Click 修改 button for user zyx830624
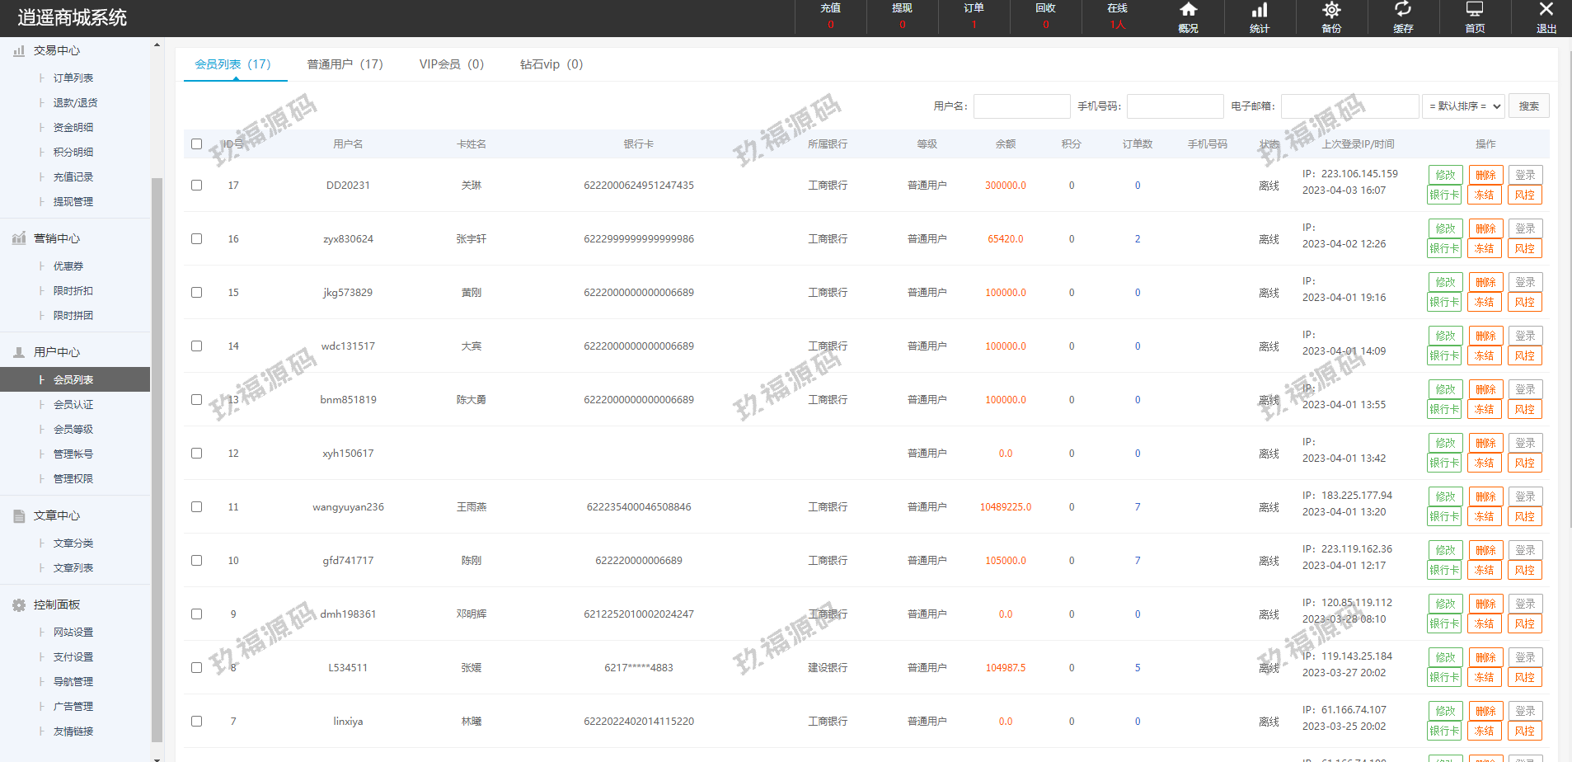Viewport: 1572px width, 762px height. pos(1445,228)
